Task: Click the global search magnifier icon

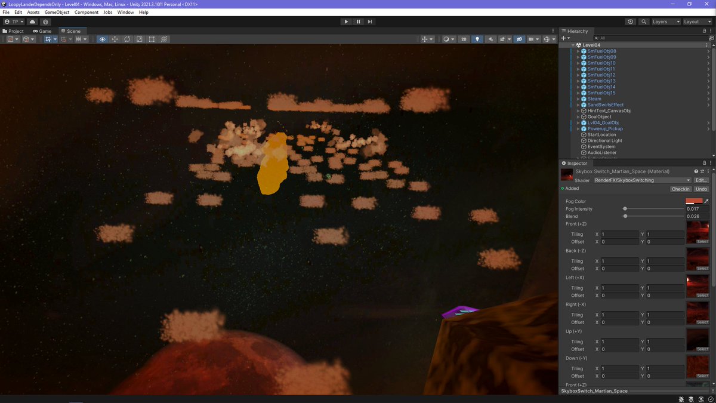Action: 644,21
